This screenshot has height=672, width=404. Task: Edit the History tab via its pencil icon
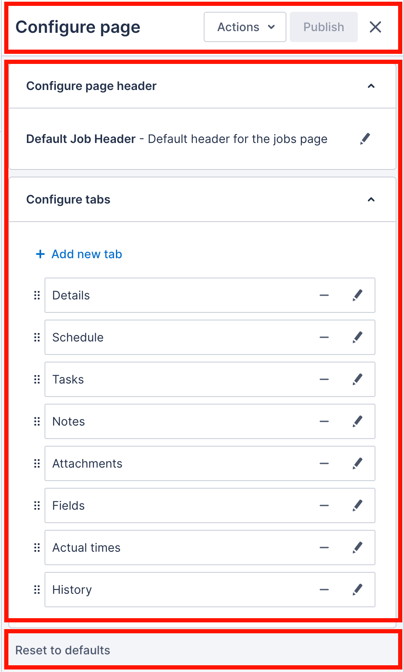coord(357,590)
